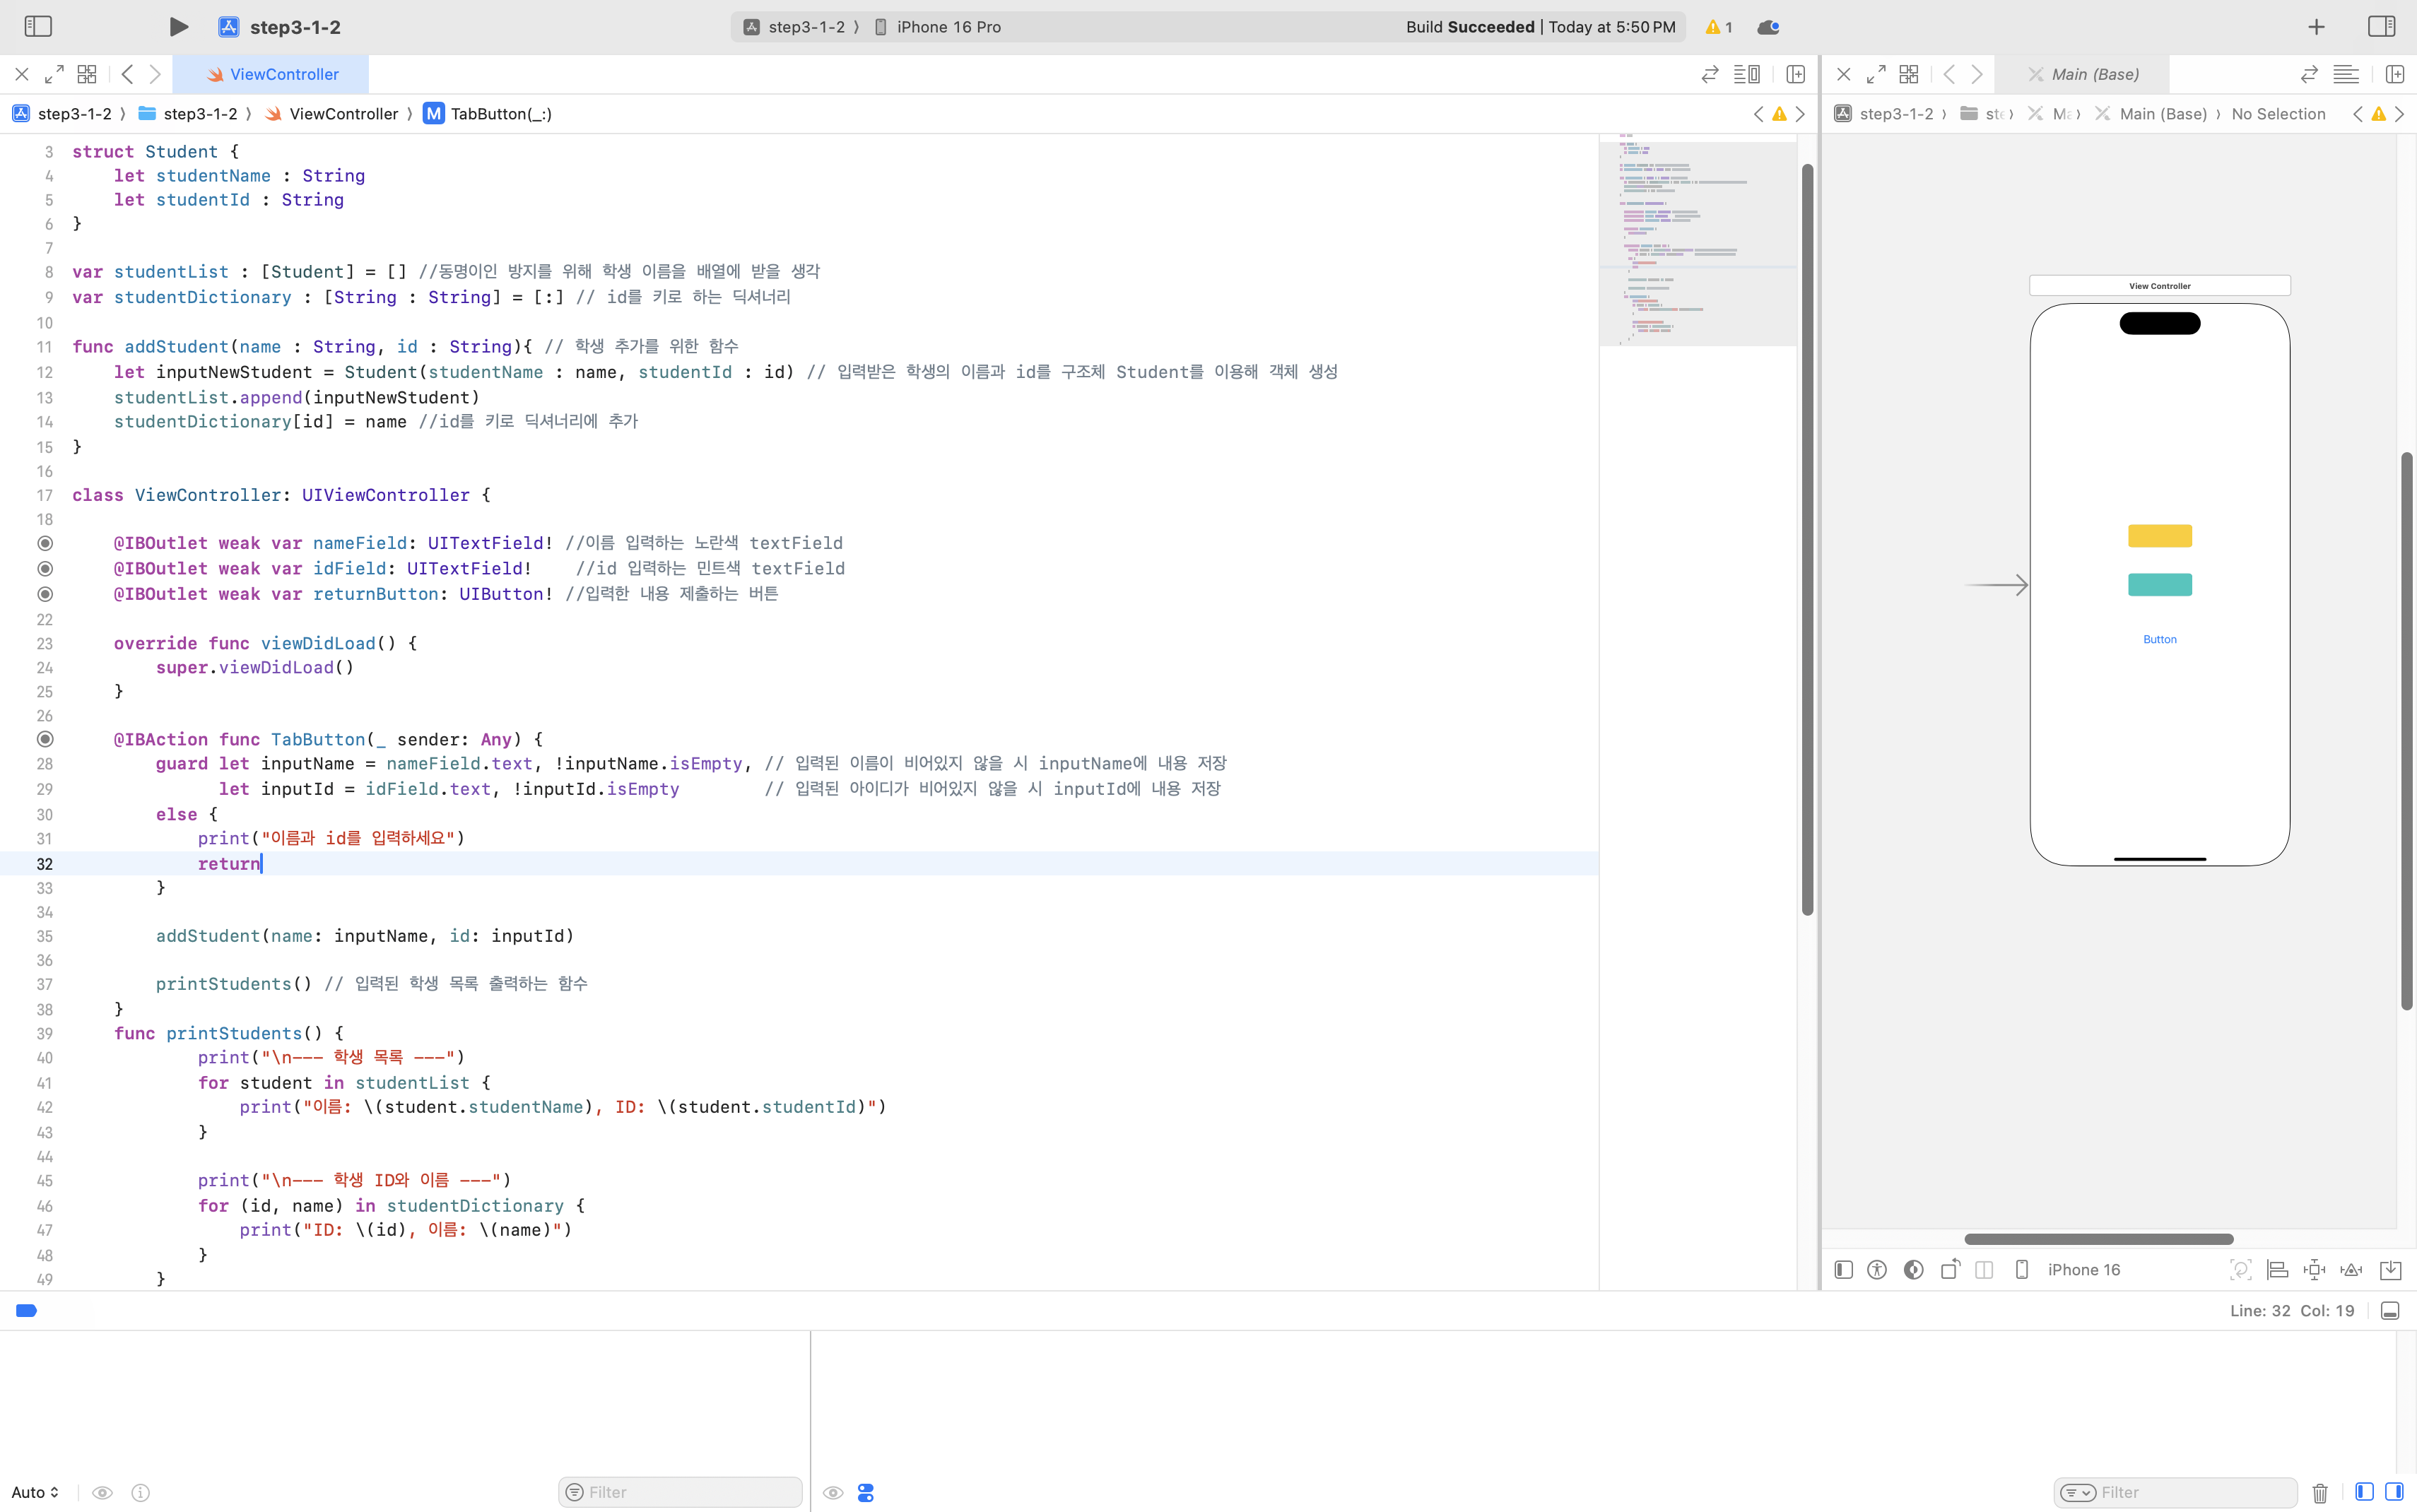
Task: Expand the code editor to full size
Action: point(54,74)
